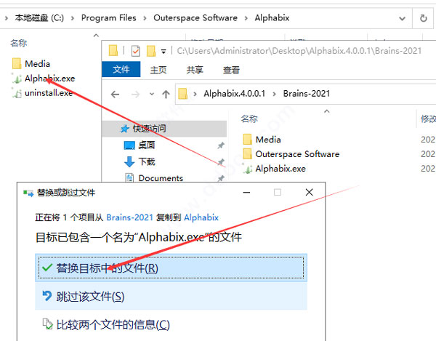Screen dimensions: 436x341
Task: Expand the chevron before Alphabix breadcrumb
Action: click(x=246, y=18)
